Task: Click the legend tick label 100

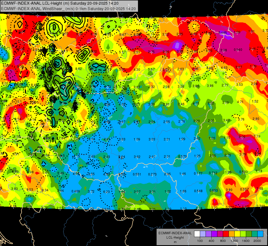Action: point(200,241)
